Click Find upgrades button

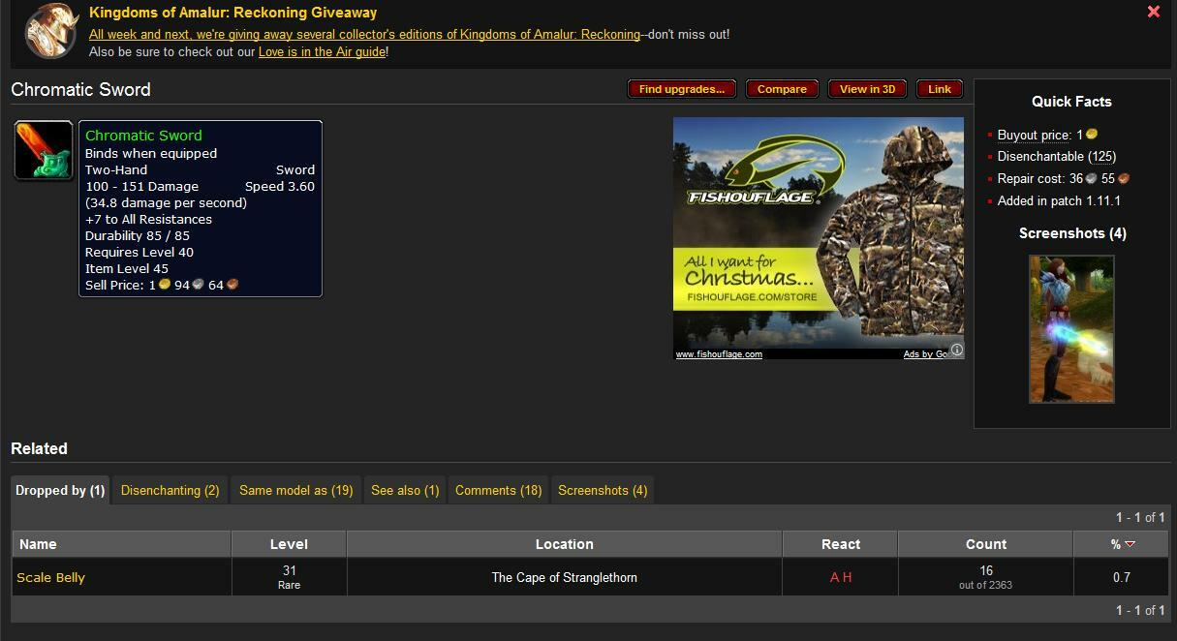[681, 89]
